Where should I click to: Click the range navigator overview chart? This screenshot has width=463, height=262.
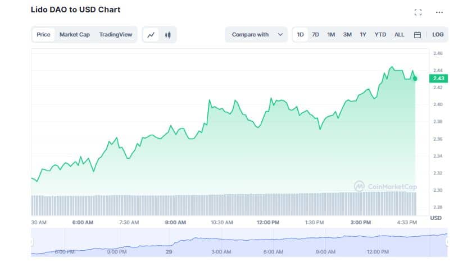click(239, 242)
